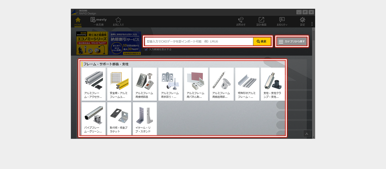Expand the お知らせ notifications dropdown

(x=282, y=21)
